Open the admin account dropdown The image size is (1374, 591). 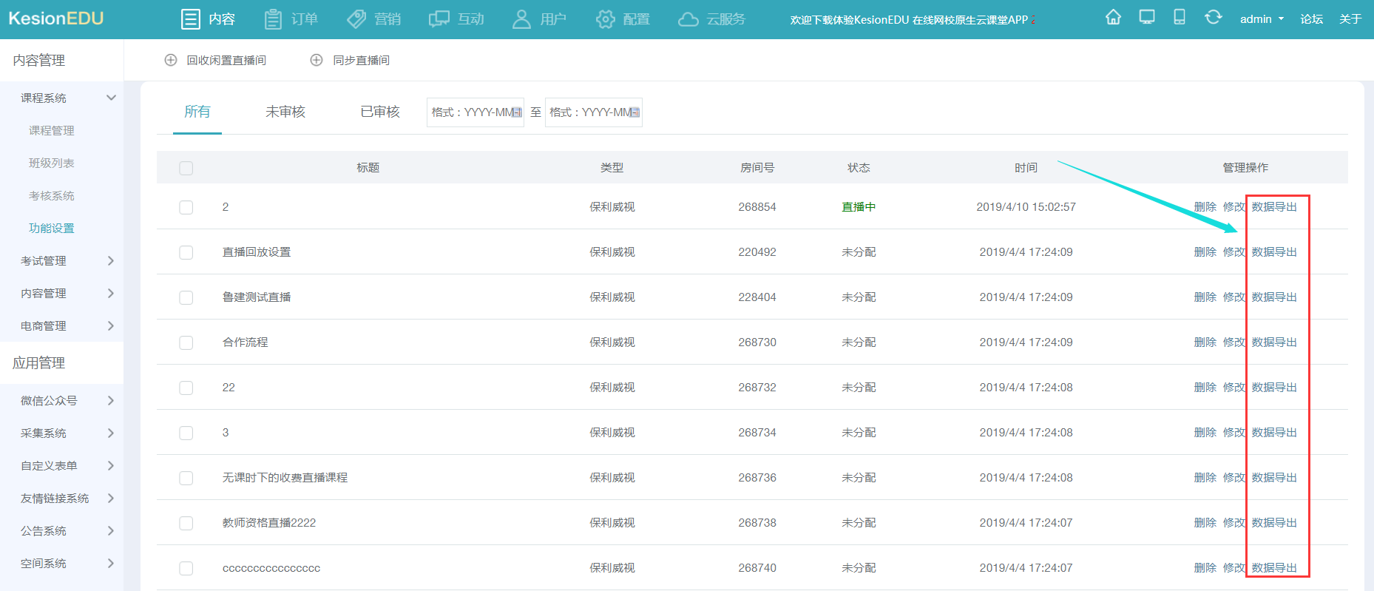pyautogui.click(x=1262, y=19)
